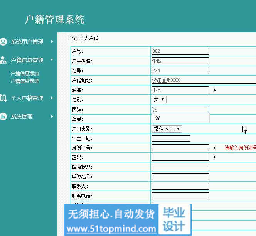Open 系统用户管理 menu
Screen dimensions: 256x236
point(27,42)
